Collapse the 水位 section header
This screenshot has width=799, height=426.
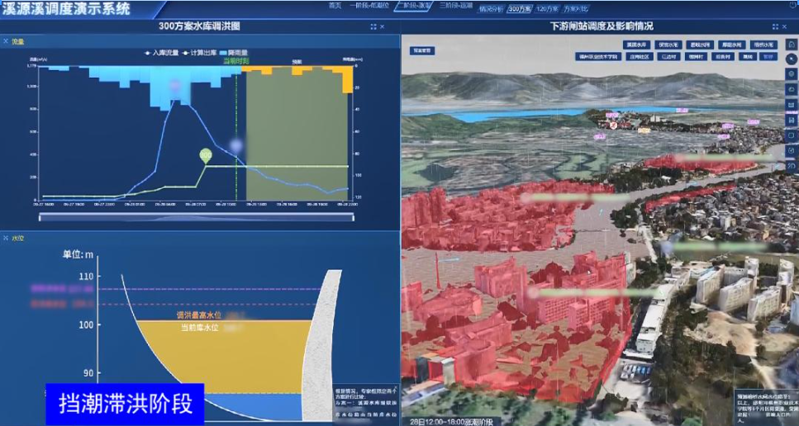7,237
